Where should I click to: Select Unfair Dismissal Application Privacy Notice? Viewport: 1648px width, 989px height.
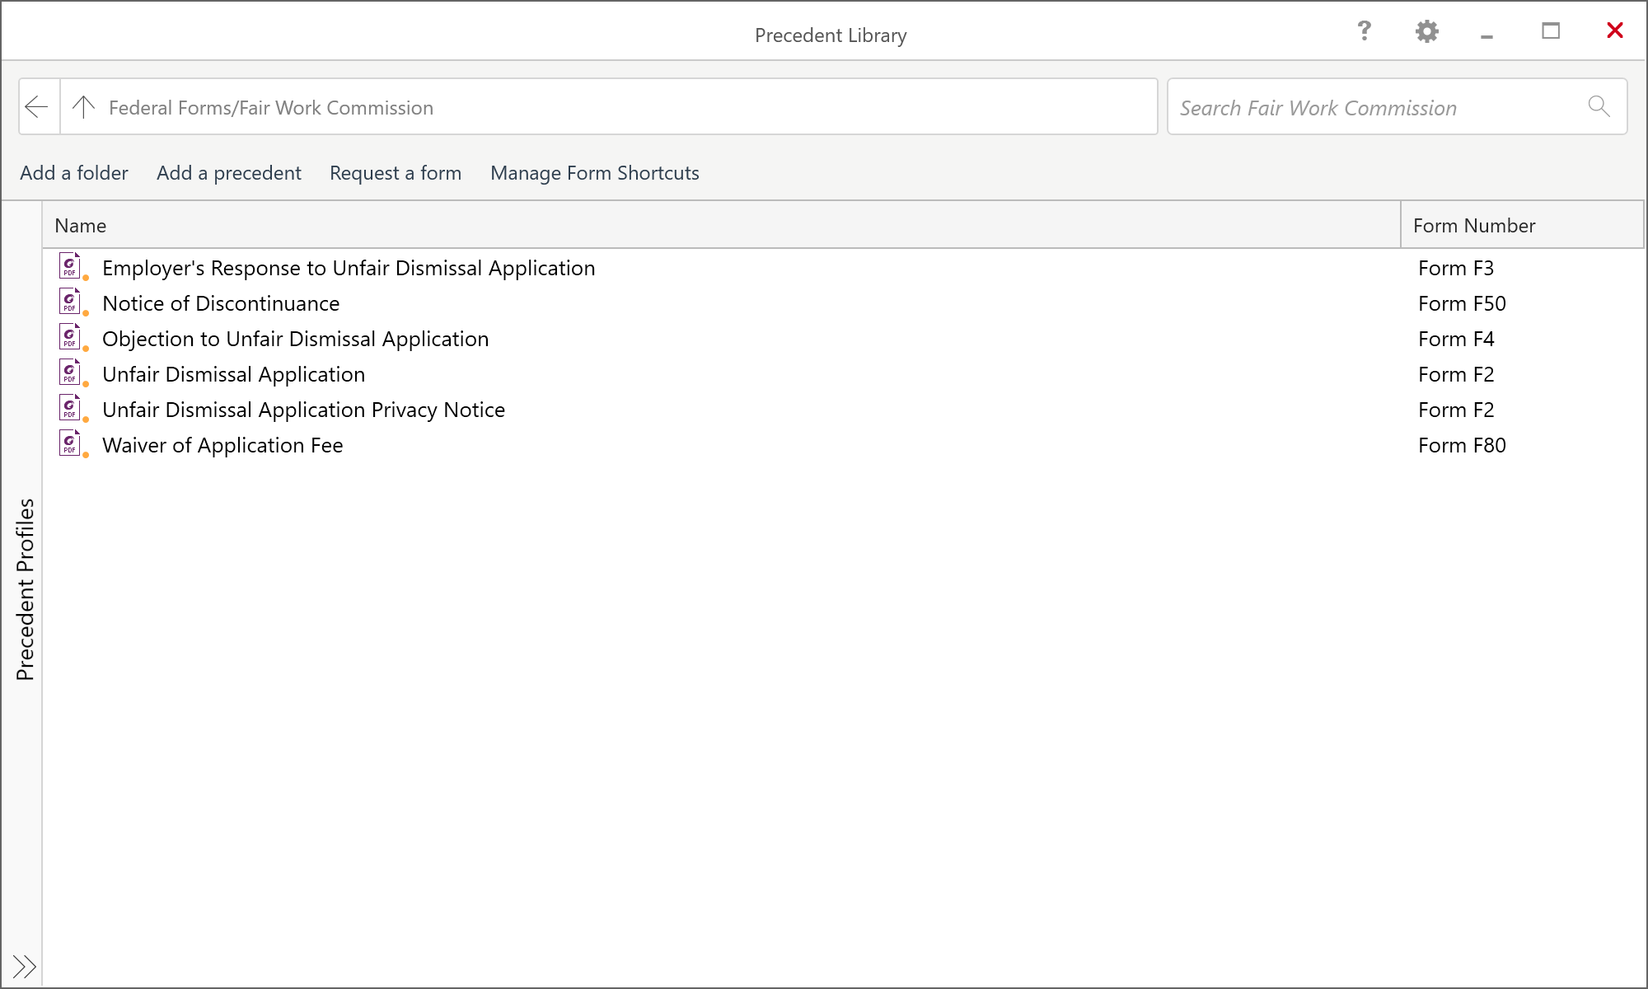303,410
